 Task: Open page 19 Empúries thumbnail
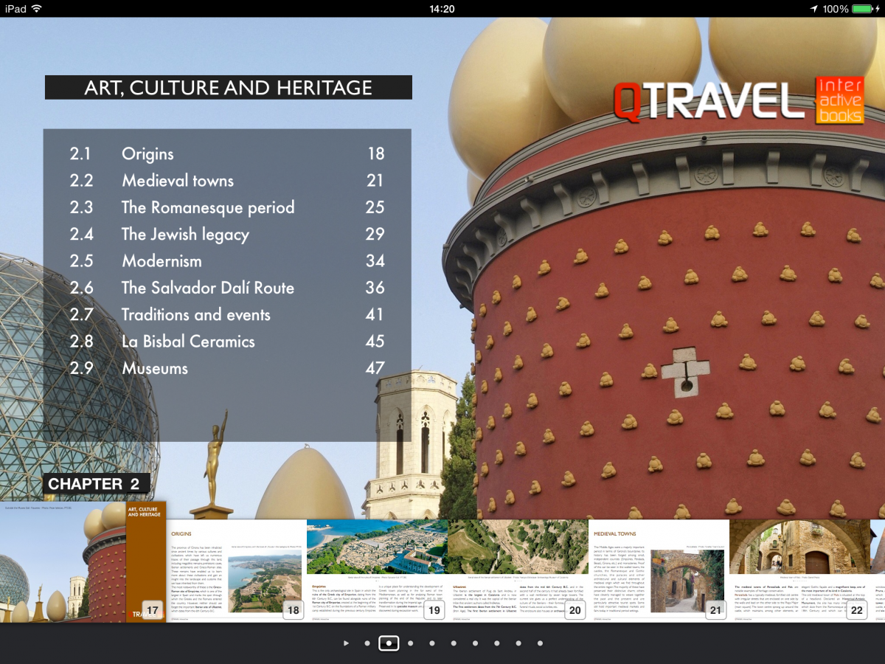pos(377,570)
